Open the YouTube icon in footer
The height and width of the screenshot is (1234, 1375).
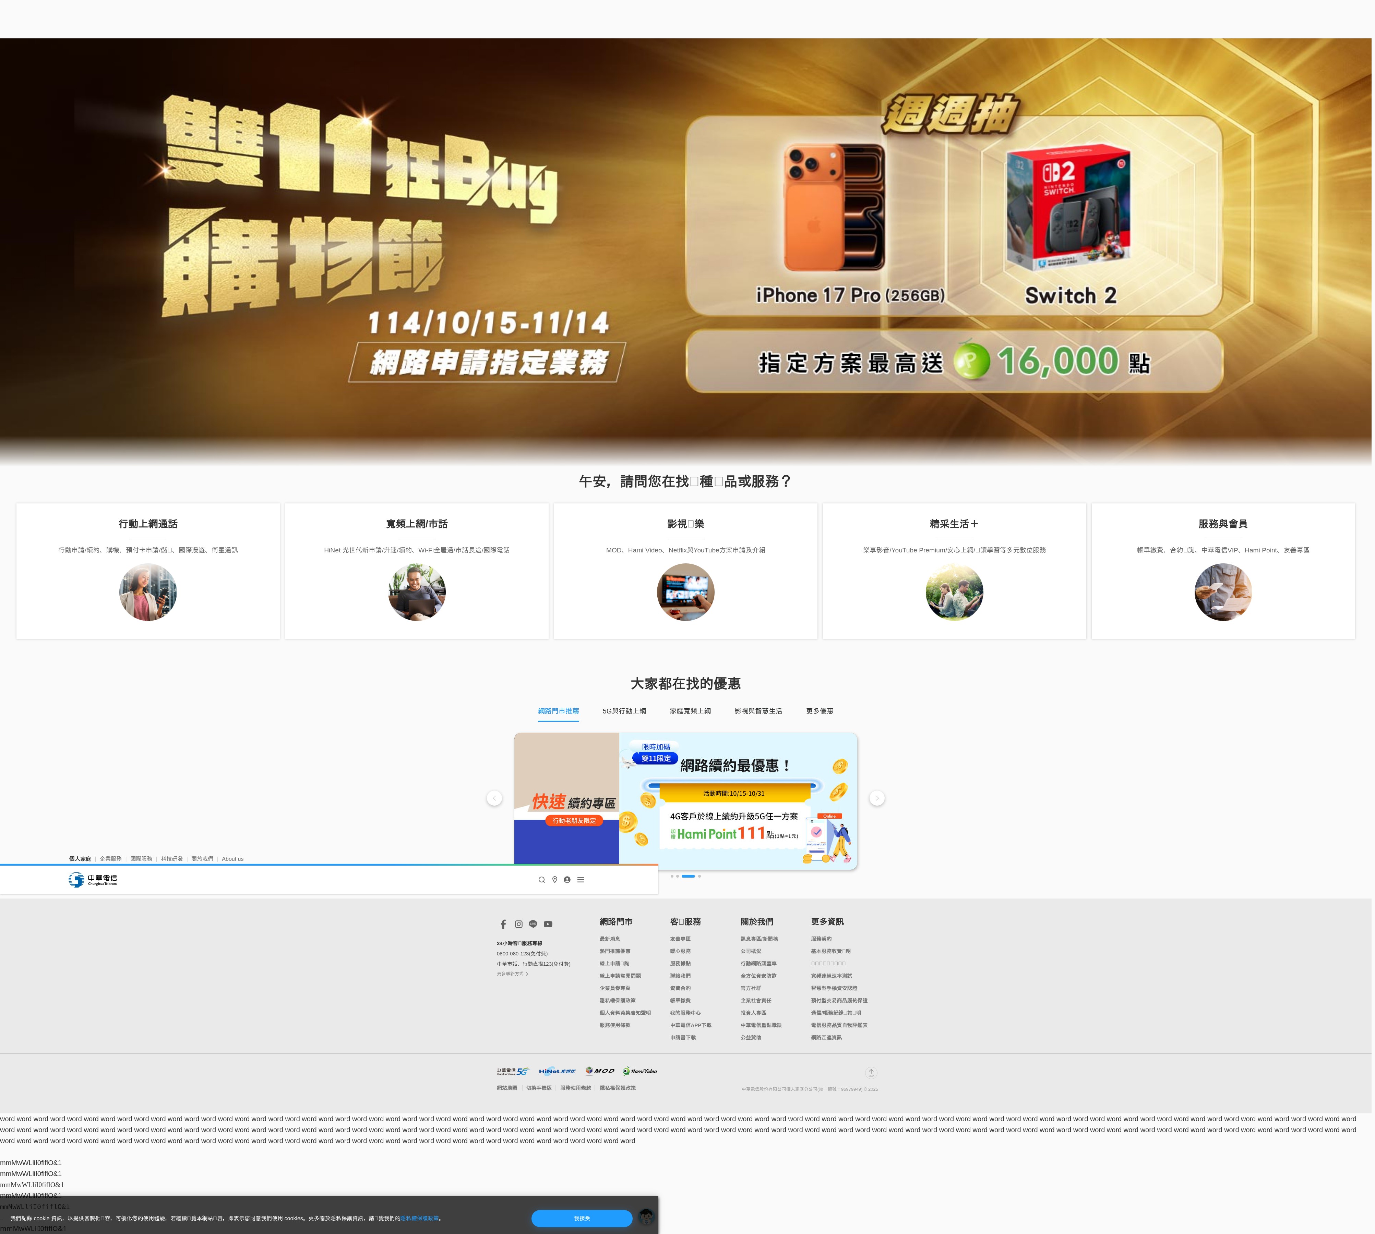pyautogui.click(x=548, y=924)
